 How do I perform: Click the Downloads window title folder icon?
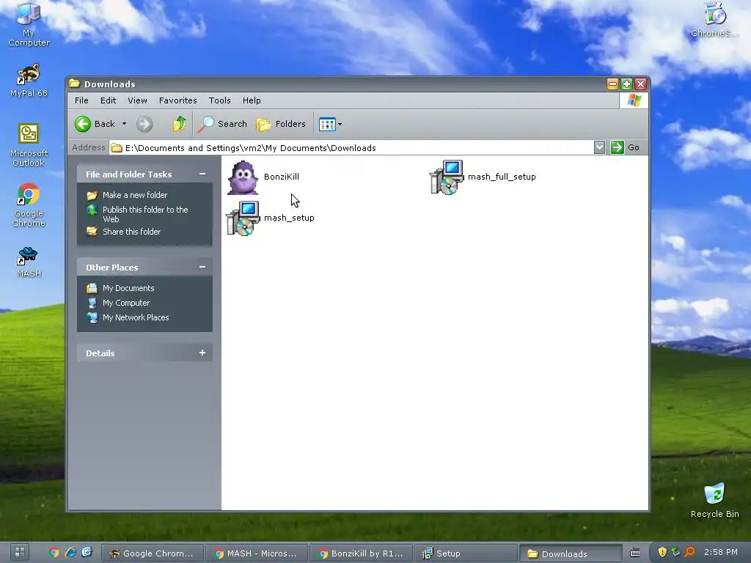(74, 84)
